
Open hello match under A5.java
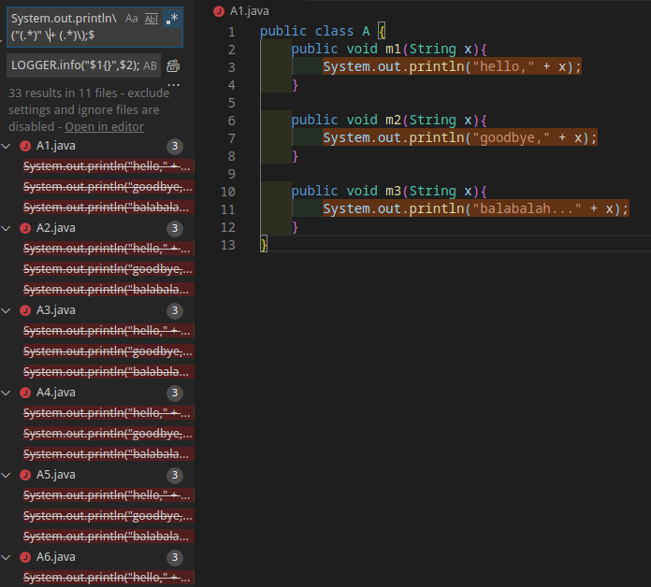108,495
